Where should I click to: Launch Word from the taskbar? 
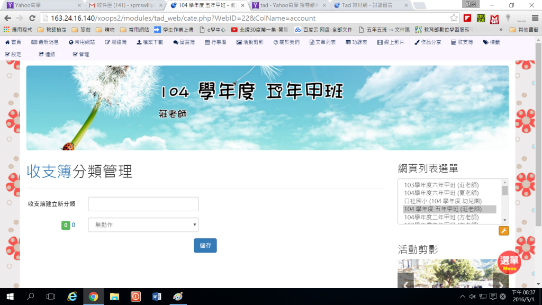(157, 297)
